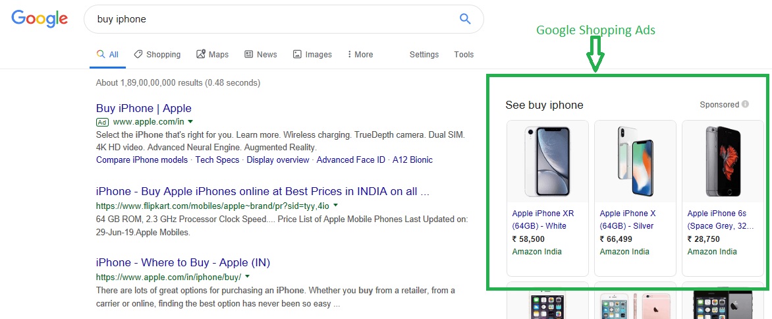This screenshot has height=319, width=772.
Task: Open the More menu
Action: [360, 55]
